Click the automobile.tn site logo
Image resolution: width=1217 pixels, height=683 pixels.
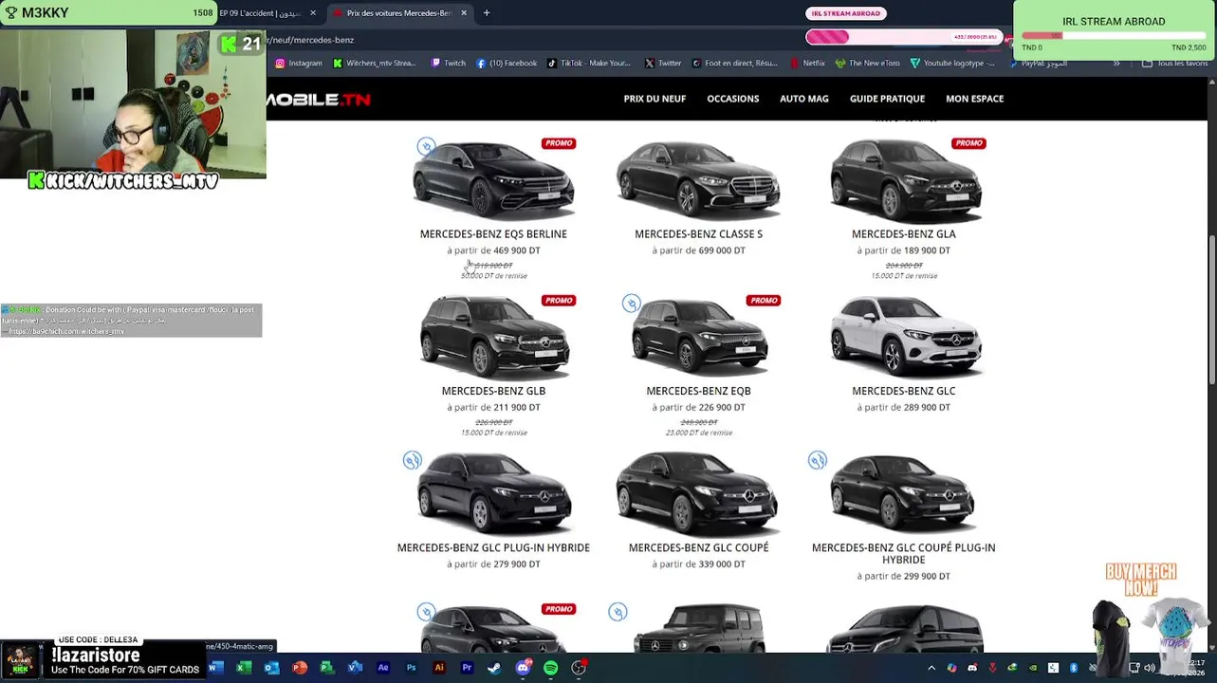(x=319, y=100)
